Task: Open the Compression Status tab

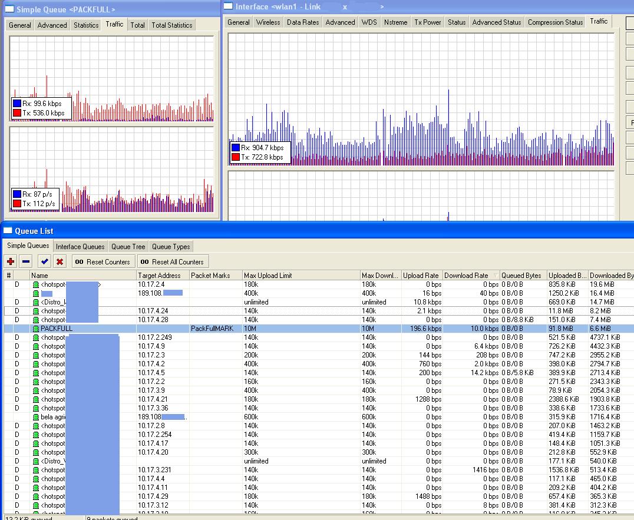Action: [555, 22]
